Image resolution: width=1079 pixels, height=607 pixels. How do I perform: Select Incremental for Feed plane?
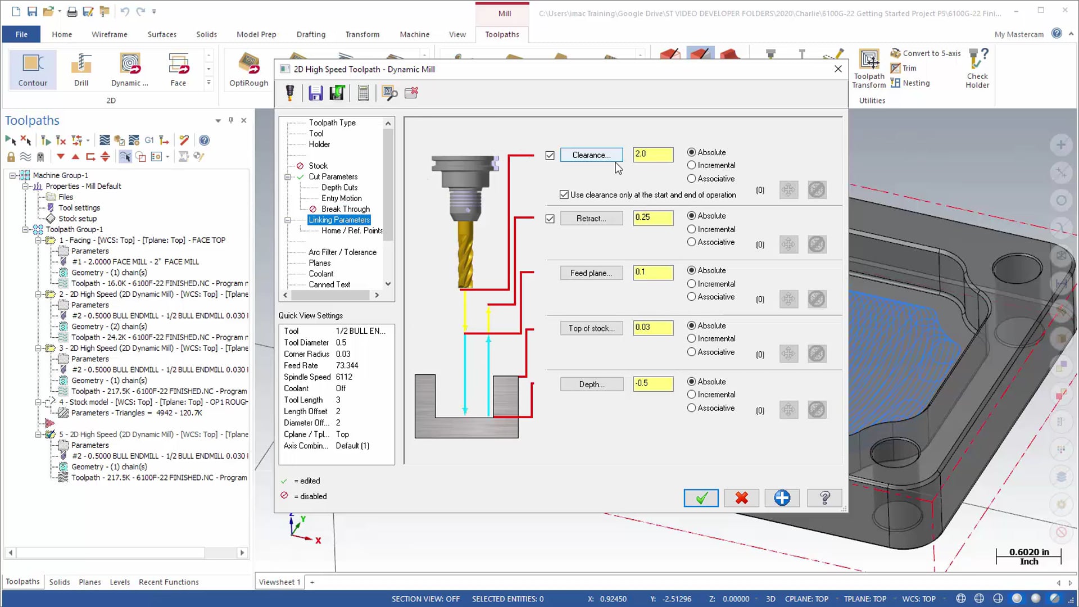click(x=691, y=284)
